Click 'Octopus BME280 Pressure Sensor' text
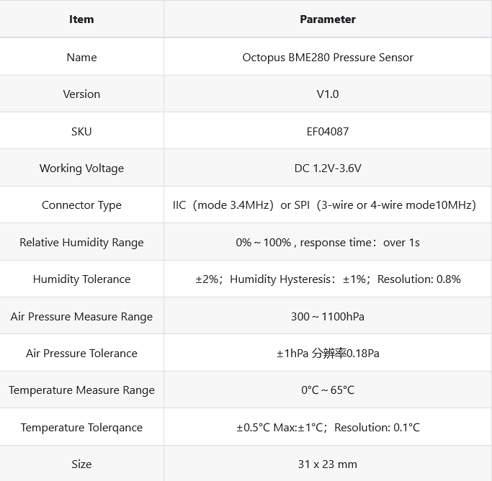The image size is (492, 481). pyautogui.click(x=328, y=57)
